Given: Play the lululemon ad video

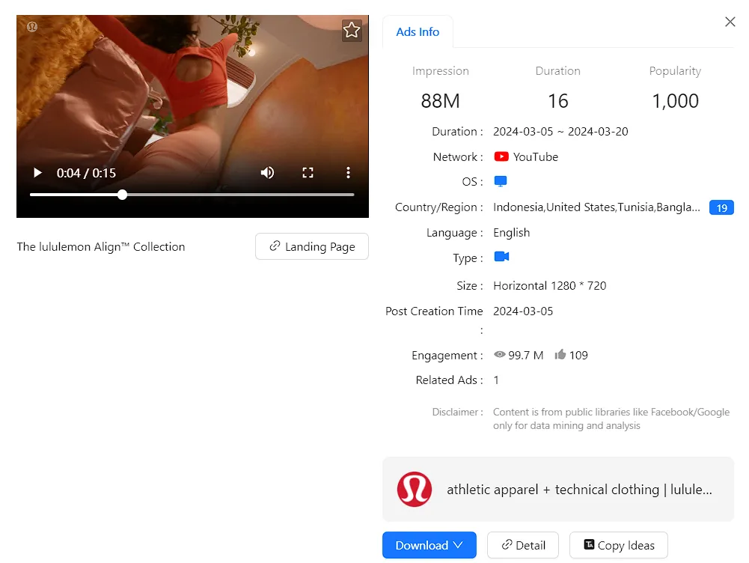Looking at the screenshot, I should point(37,173).
